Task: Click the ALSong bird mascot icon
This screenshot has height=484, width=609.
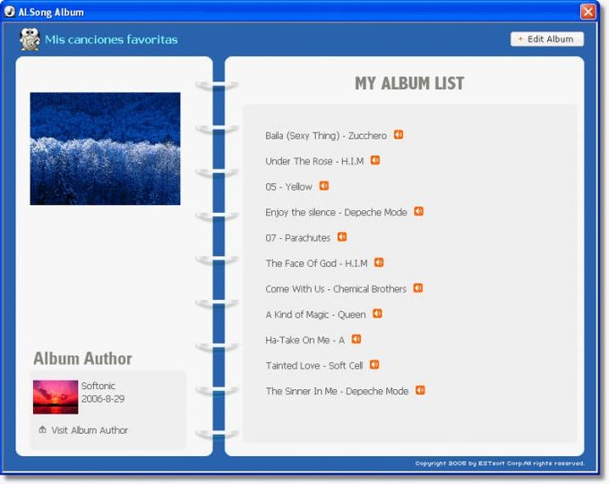Action: coord(30,39)
